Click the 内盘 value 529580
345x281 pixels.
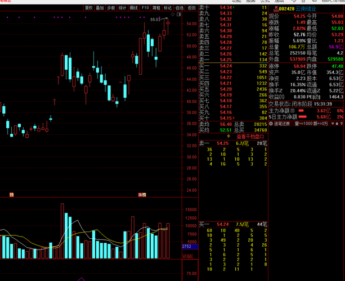[x=335, y=59]
